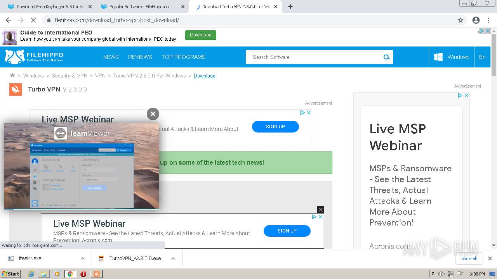Image resolution: width=497 pixels, height=279 pixels.
Task: Click the Show all downloads button
Action: click(469, 258)
